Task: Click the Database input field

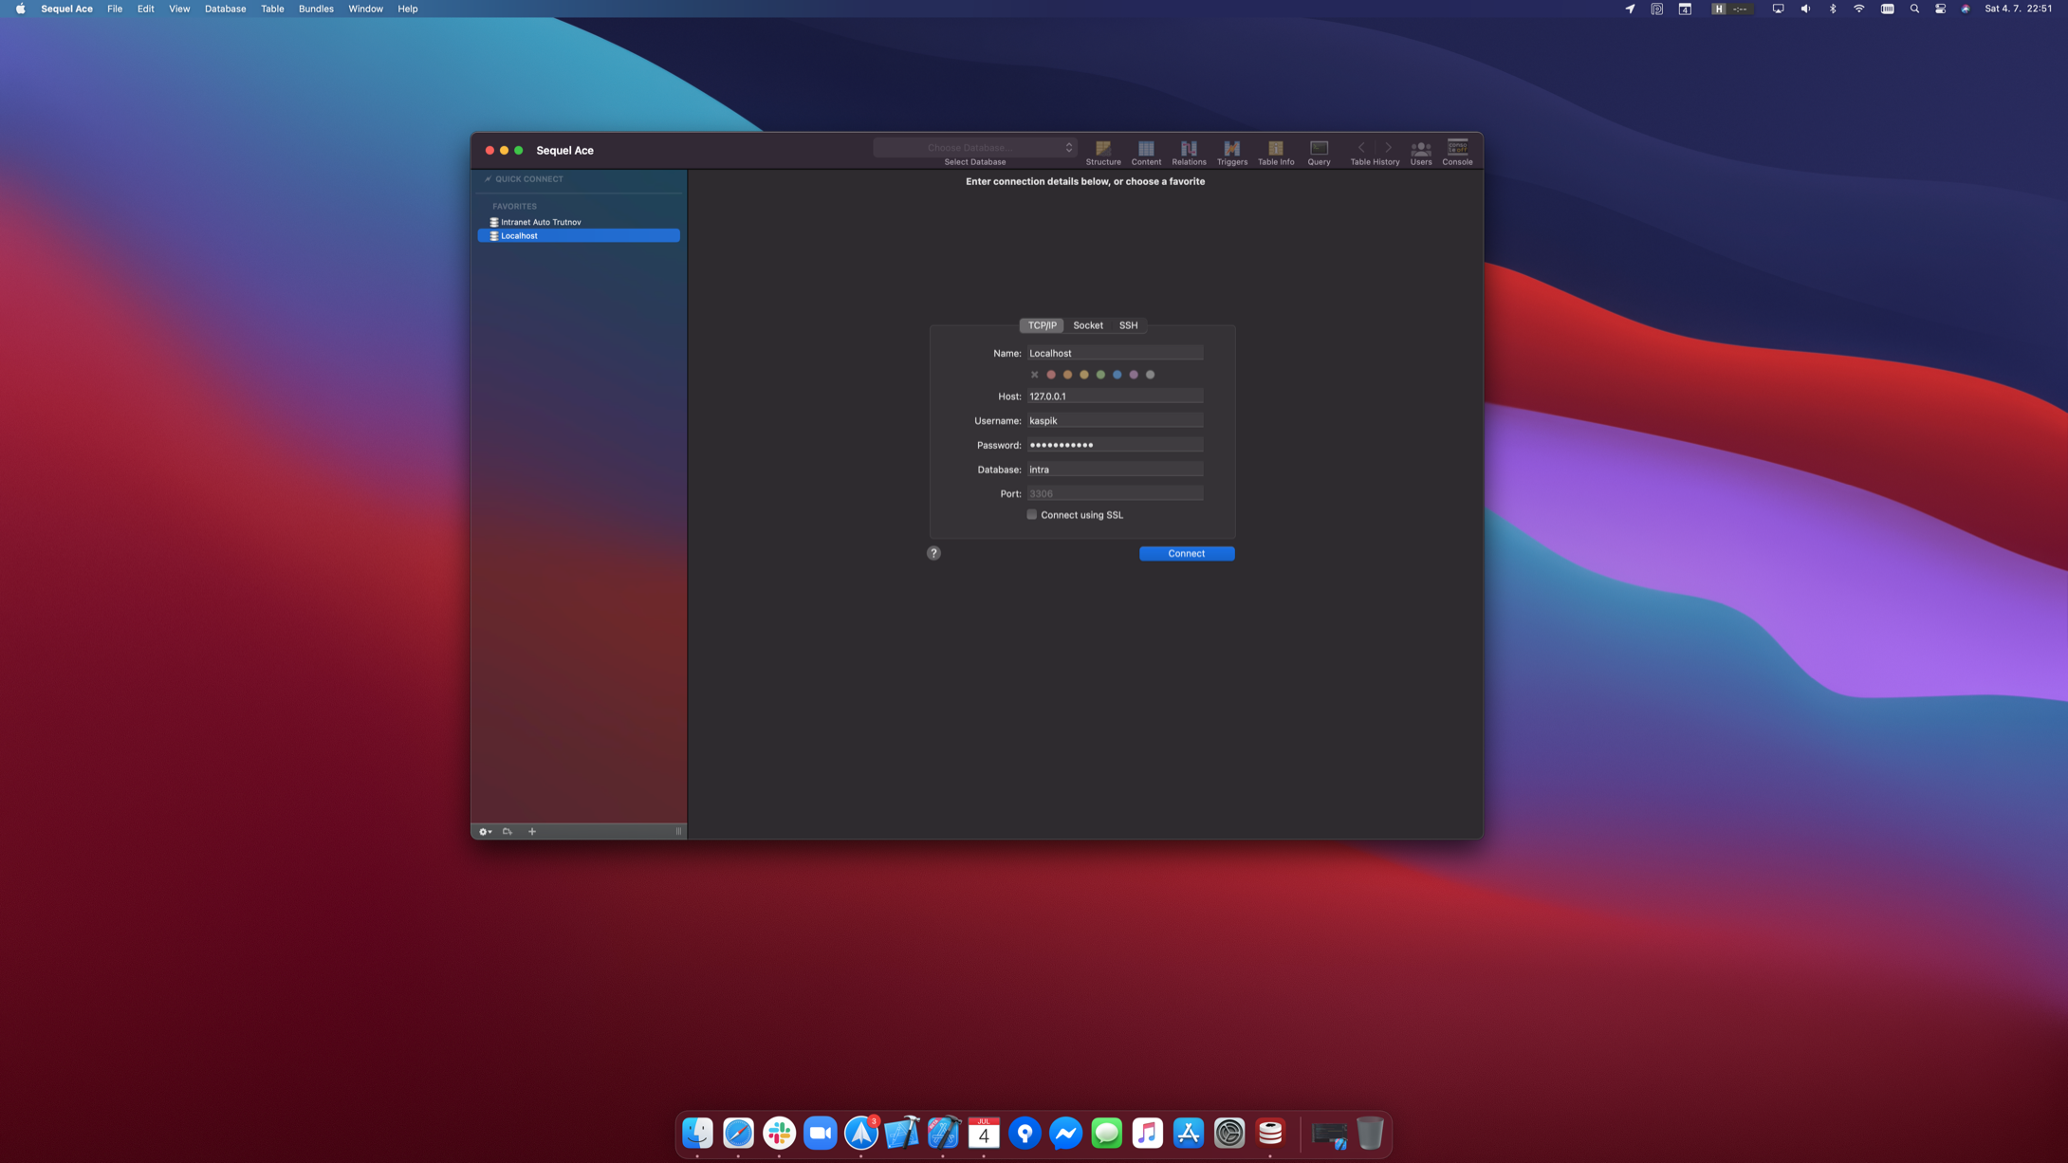Action: (1115, 470)
